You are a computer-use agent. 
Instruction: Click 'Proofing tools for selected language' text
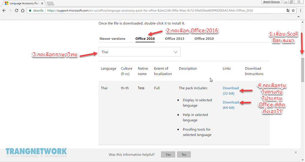pos(197,132)
